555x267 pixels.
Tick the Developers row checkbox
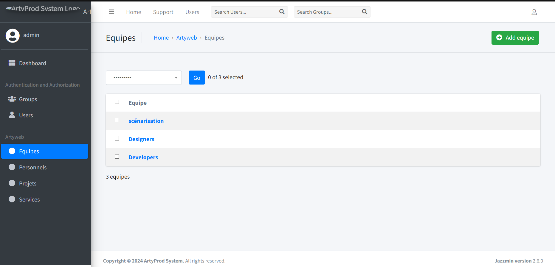pyautogui.click(x=117, y=157)
